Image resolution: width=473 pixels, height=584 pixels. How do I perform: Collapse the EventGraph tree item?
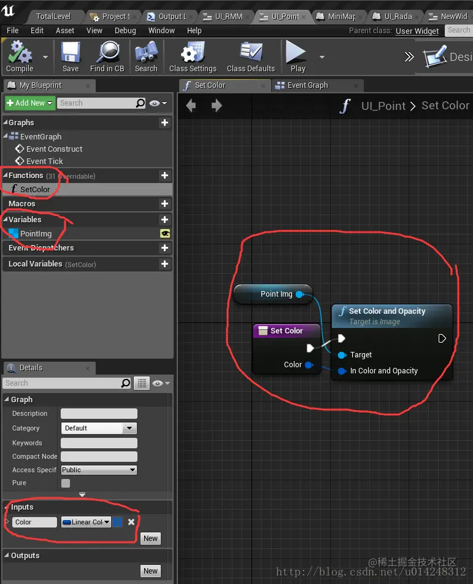pyautogui.click(x=5, y=136)
